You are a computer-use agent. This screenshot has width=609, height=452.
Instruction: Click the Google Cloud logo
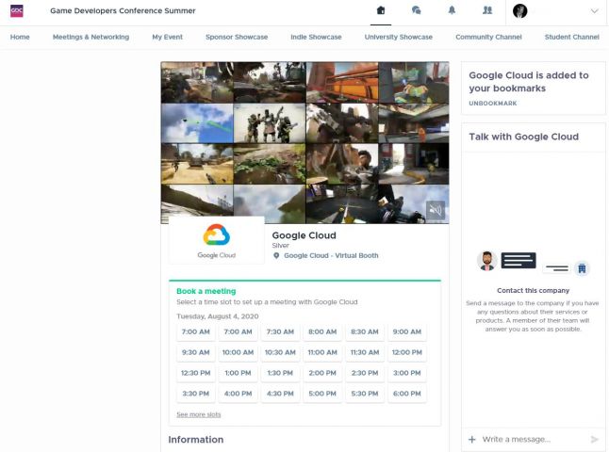pos(216,240)
